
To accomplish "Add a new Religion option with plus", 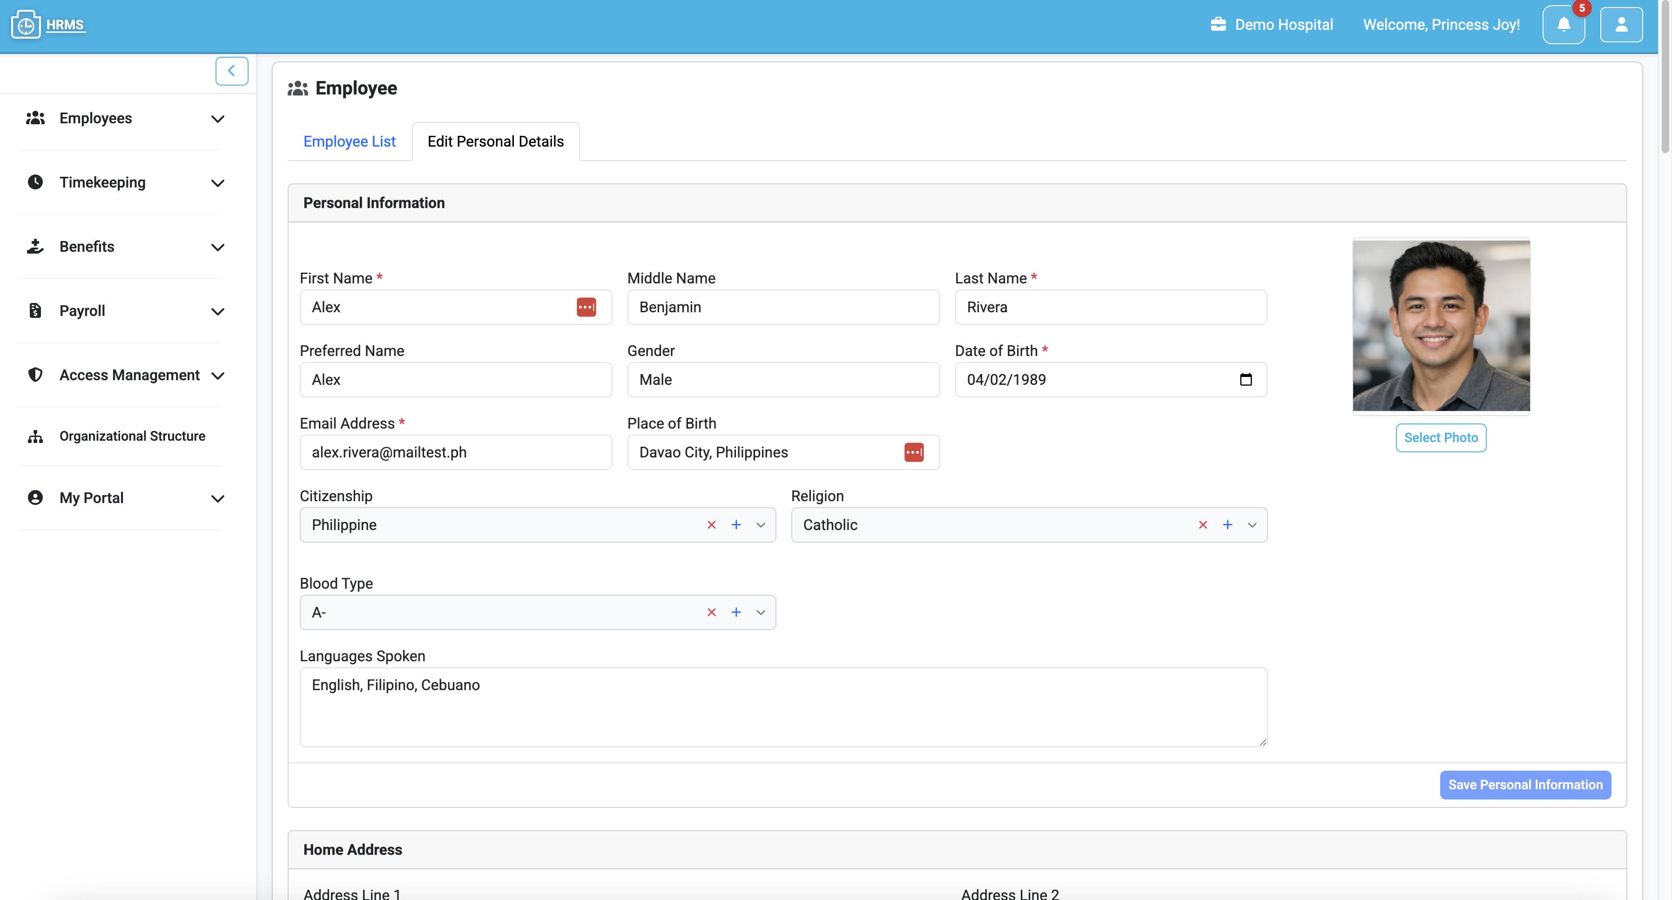I will click(1227, 525).
